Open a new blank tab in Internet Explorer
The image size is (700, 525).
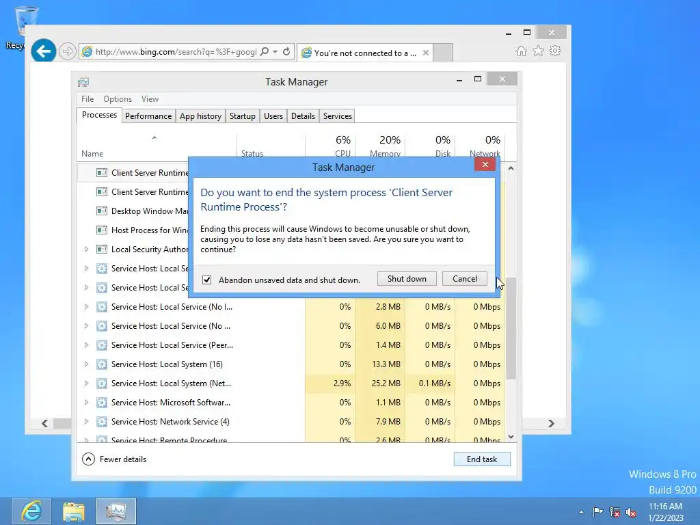[x=443, y=52]
